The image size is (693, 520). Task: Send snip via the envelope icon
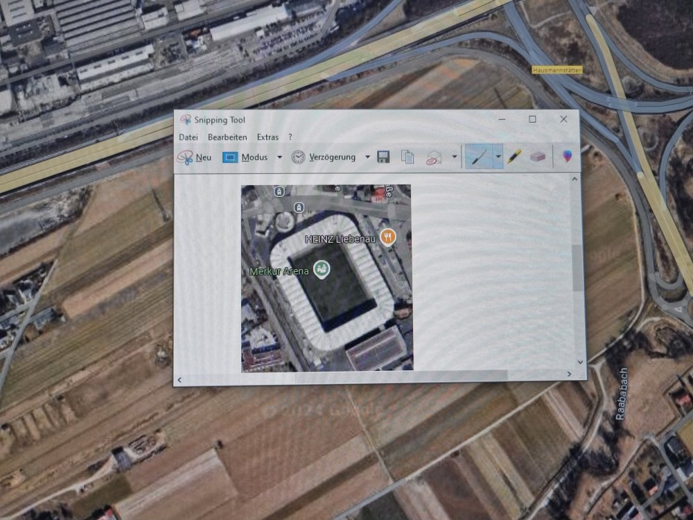point(434,157)
